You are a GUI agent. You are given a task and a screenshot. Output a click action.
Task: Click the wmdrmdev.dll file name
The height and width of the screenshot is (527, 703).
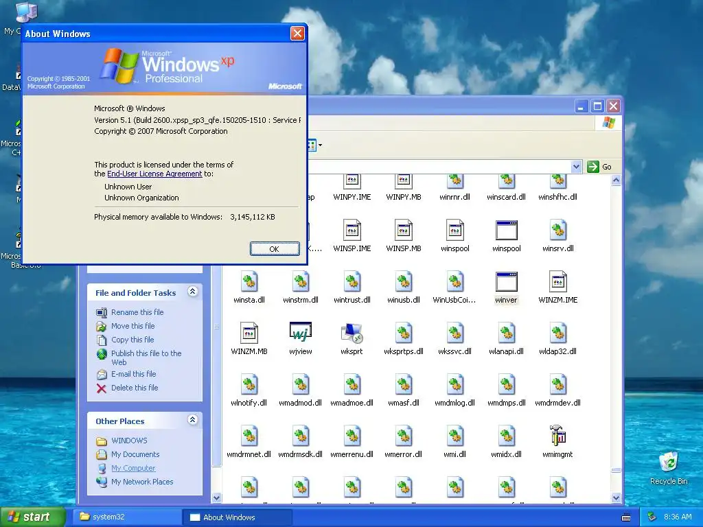557,403
